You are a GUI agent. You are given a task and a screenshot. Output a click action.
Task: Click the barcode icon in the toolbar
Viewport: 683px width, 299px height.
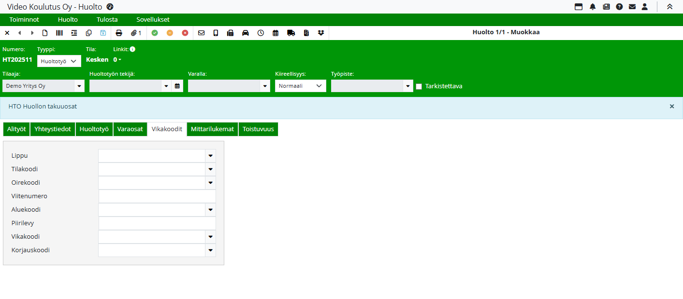click(59, 33)
